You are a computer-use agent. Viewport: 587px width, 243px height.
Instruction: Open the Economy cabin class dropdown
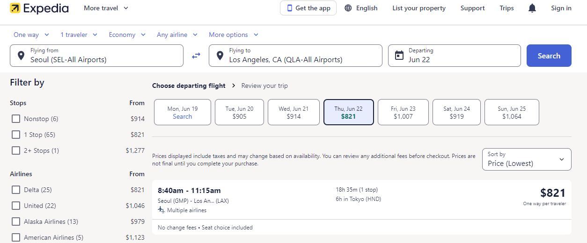(x=127, y=35)
